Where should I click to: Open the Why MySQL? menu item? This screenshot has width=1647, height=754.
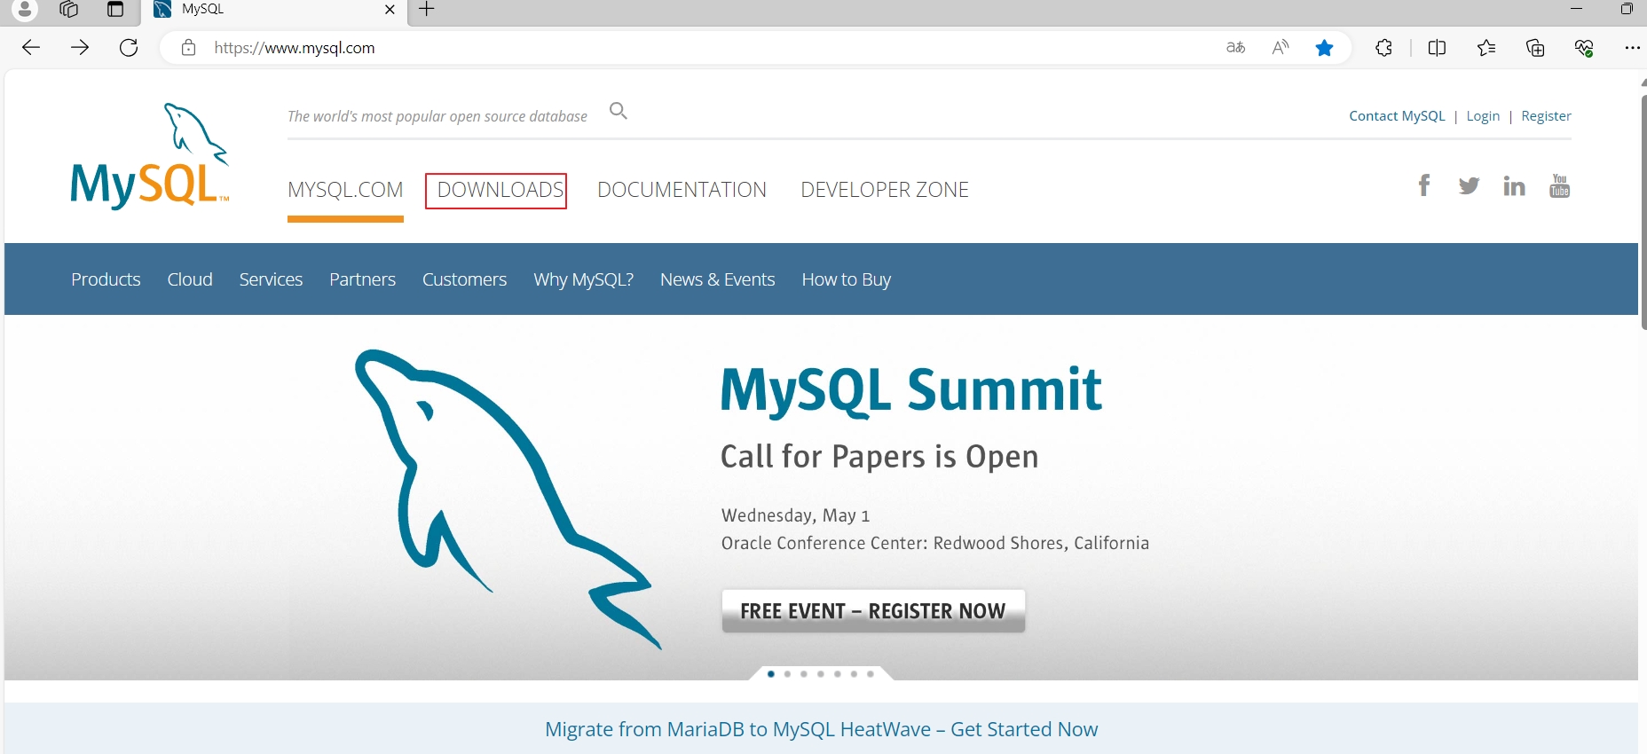[583, 279]
